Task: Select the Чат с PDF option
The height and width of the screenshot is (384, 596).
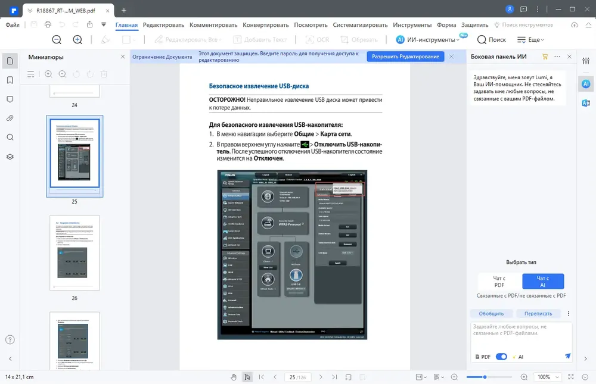Action: [x=499, y=282]
